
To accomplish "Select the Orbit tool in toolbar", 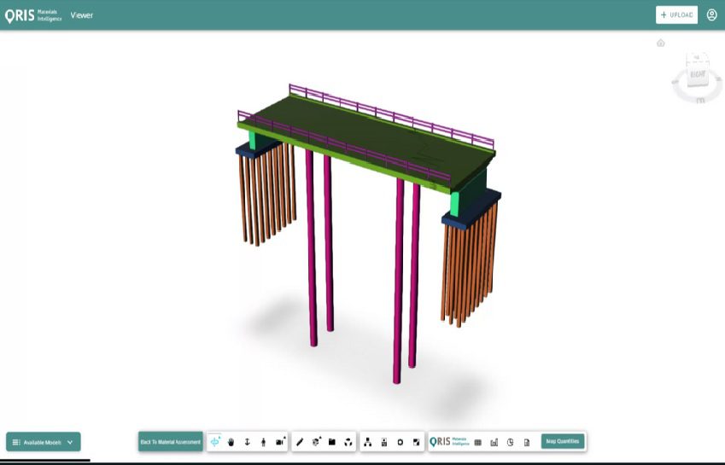I will 215,442.
